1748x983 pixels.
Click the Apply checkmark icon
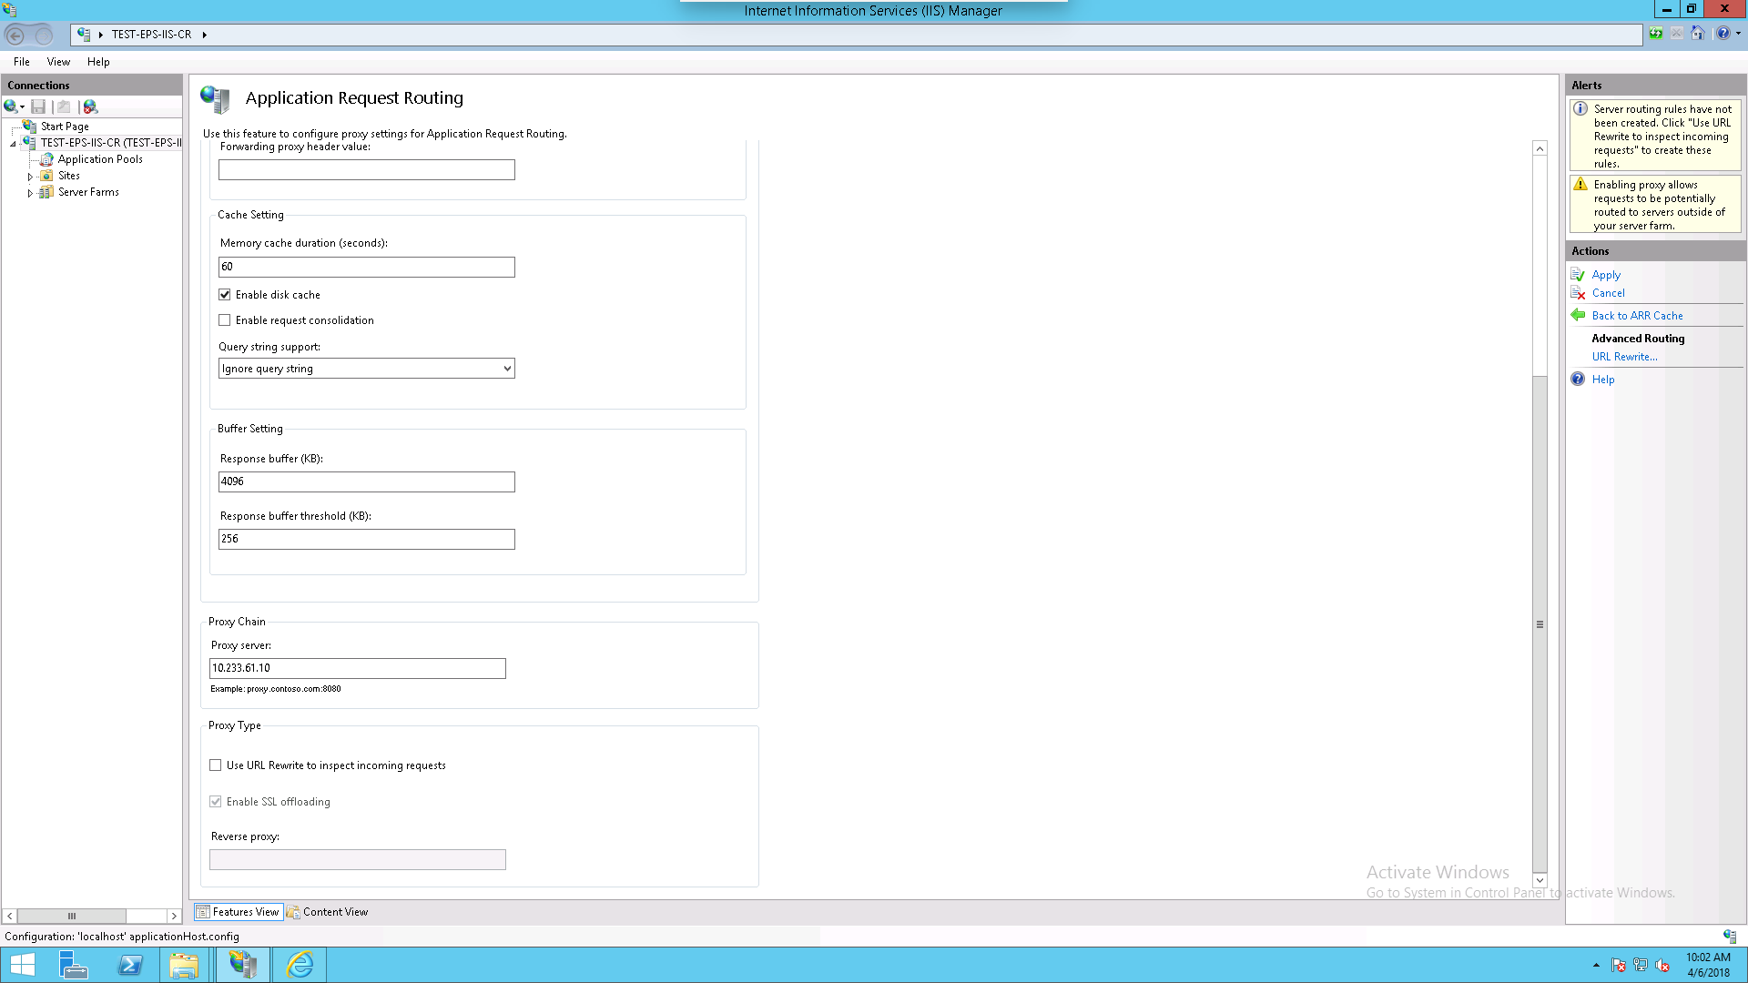coord(1578,275)
